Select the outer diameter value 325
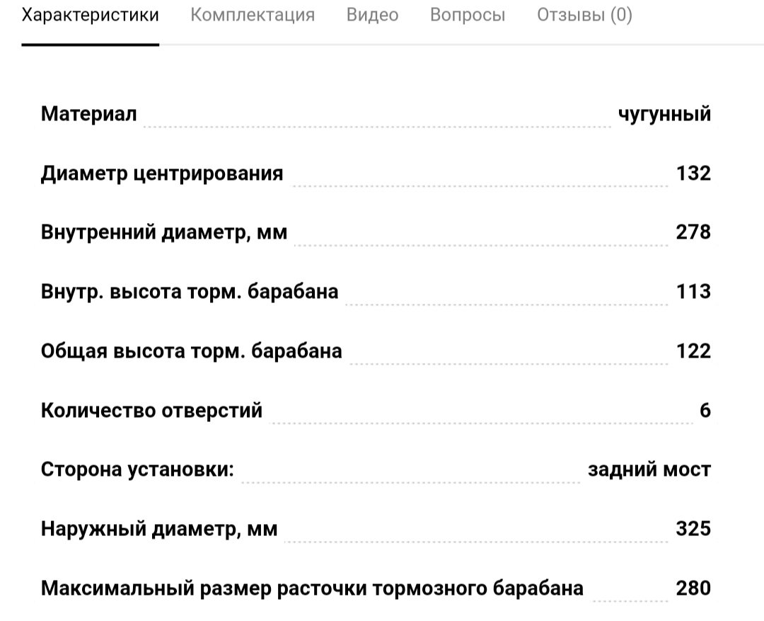 [x=693, y=529]
